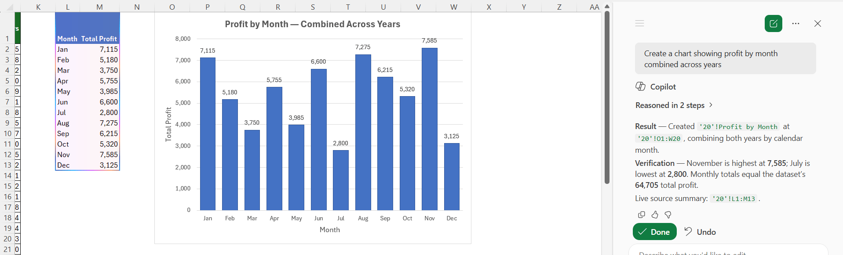Click the Total Profit header cell
The height and width of the screenshot is (255, 843).
click(x=99, y=39)
